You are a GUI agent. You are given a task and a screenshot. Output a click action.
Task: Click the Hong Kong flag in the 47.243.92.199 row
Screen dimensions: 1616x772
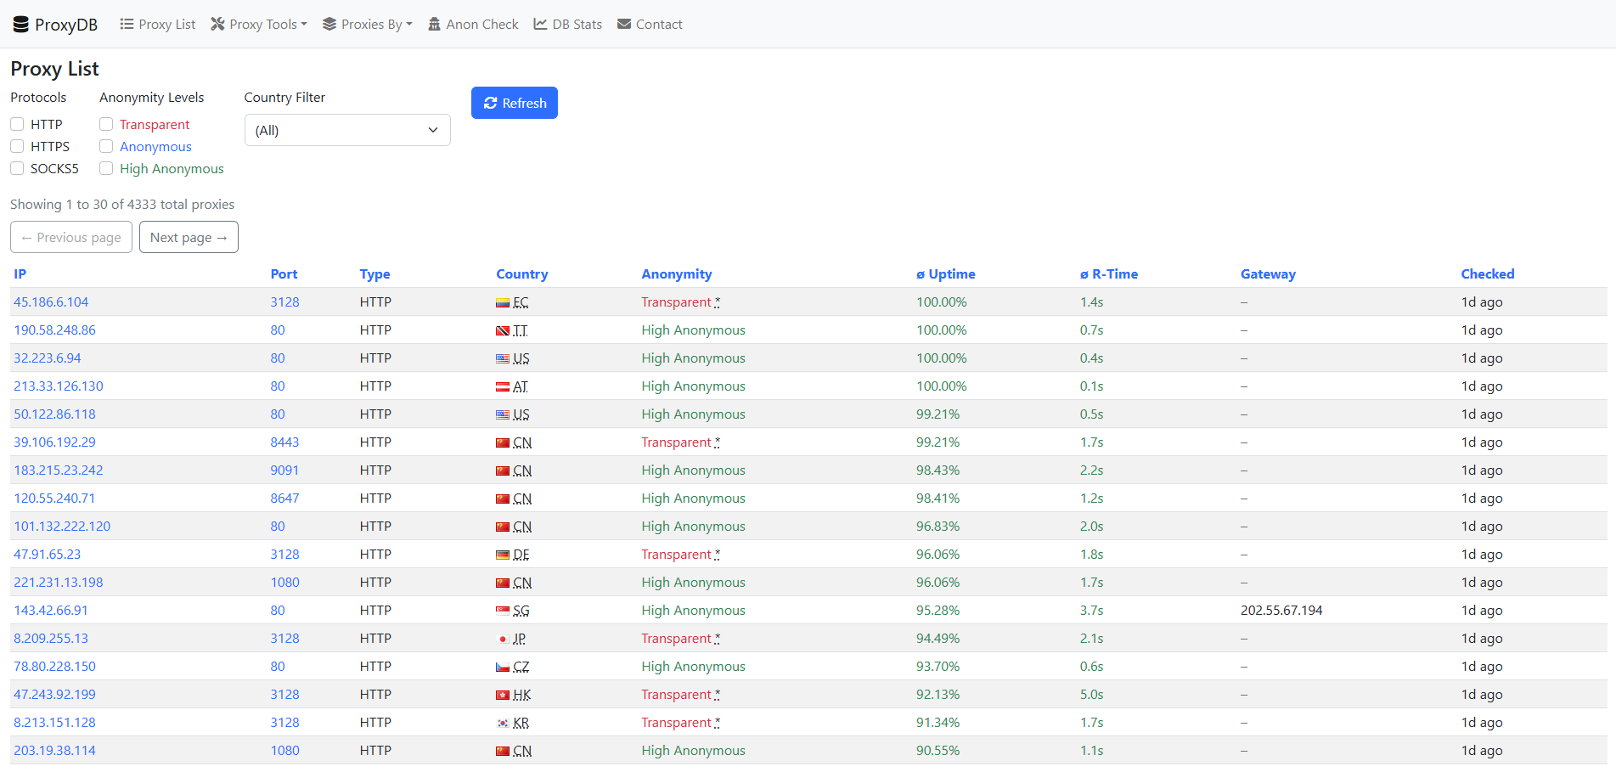(503, 695)
